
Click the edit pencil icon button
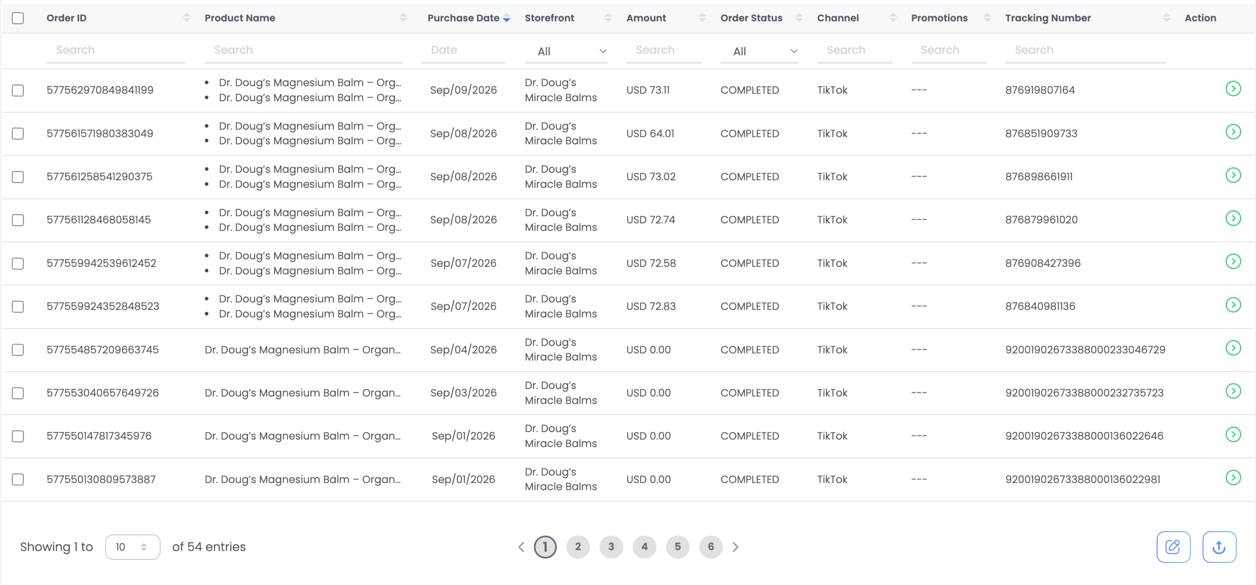coord(1173,547)
